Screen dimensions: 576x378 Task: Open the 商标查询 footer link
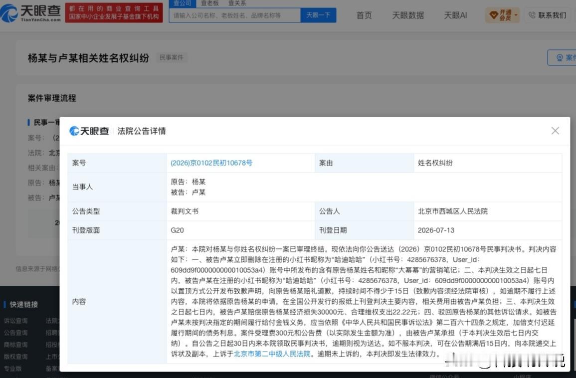pos(16,345)
